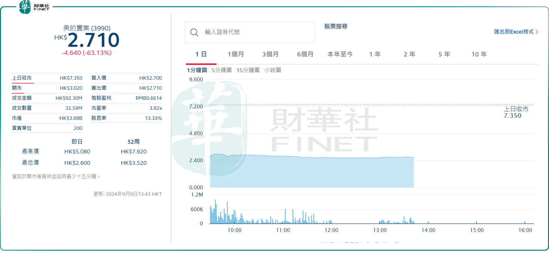549x257 pixels.
Task: Select the 15分鐘圖 interval option
Action: pyautogui.click(x=248, y=70)
